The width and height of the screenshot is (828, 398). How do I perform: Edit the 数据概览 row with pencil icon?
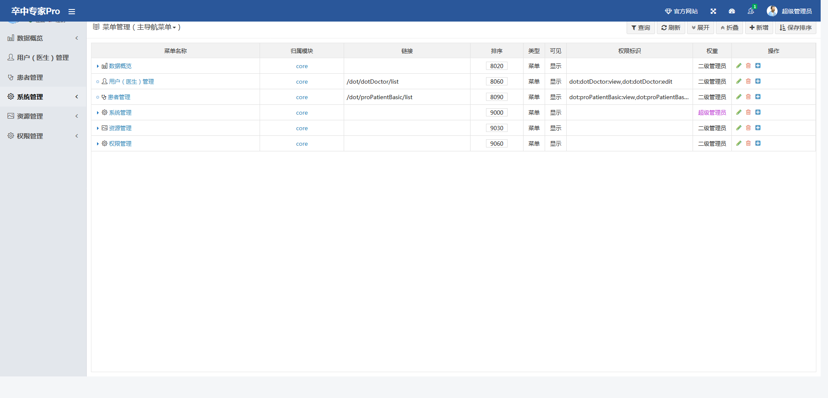pyautogui.click(x=739, y=66)
